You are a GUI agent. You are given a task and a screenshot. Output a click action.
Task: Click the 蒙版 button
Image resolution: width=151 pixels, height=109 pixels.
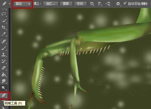coord(66,4)
